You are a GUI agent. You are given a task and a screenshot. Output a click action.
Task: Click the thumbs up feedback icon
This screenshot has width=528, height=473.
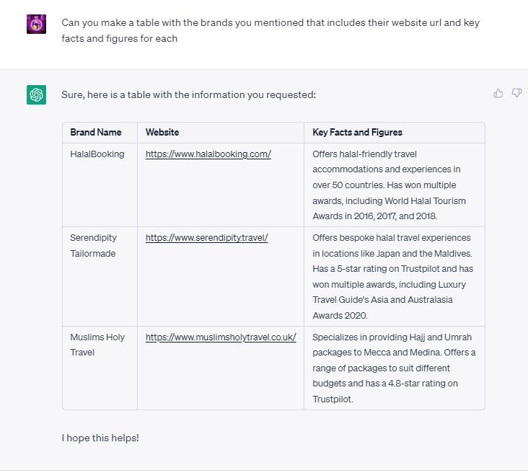[498, 93]
